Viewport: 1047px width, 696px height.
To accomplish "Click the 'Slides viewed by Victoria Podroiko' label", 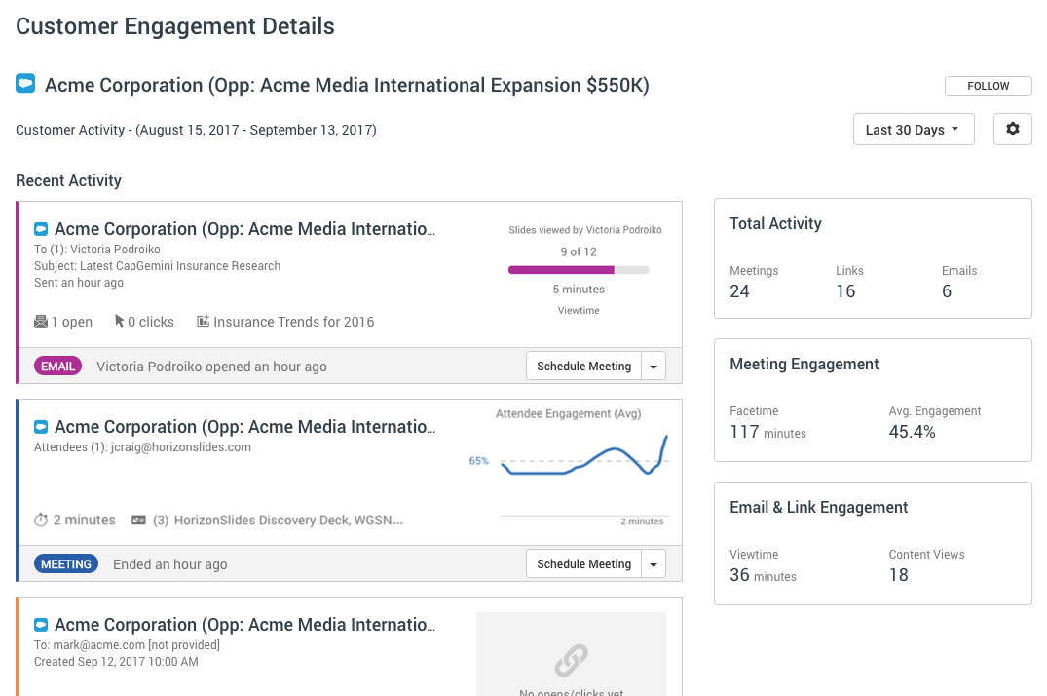I will (585, 229).
